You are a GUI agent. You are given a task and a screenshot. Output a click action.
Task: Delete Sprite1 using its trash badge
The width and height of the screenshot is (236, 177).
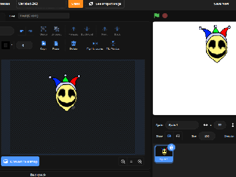[x=172, y=147]
